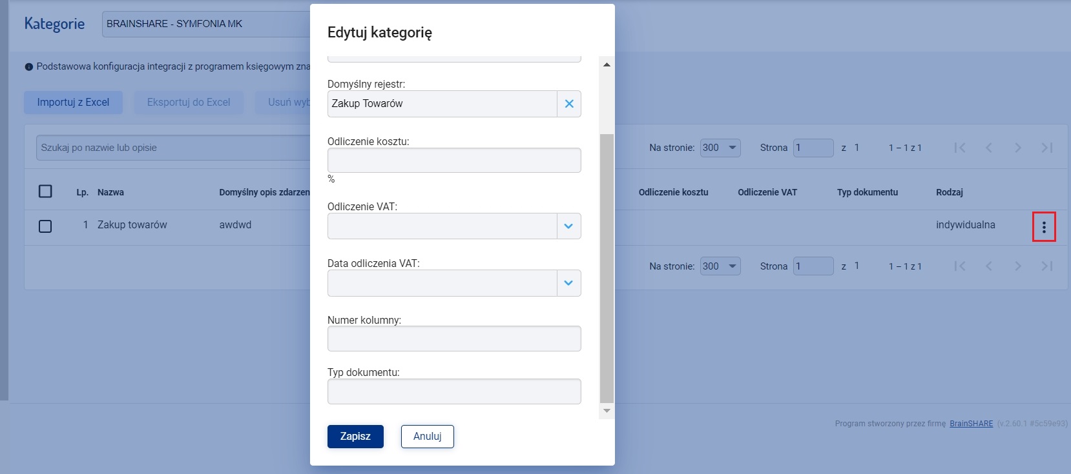Screen dimensions: 1071x474
Task: Open the BrainSHARE link in footer
Action: [x=971, y=424]
